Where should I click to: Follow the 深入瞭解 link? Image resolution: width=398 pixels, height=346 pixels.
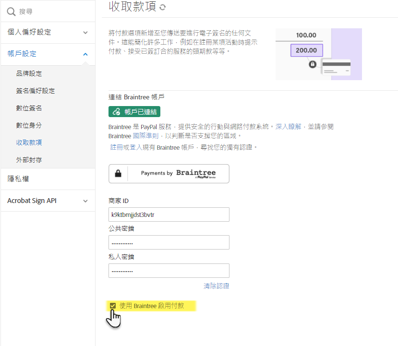288,127
